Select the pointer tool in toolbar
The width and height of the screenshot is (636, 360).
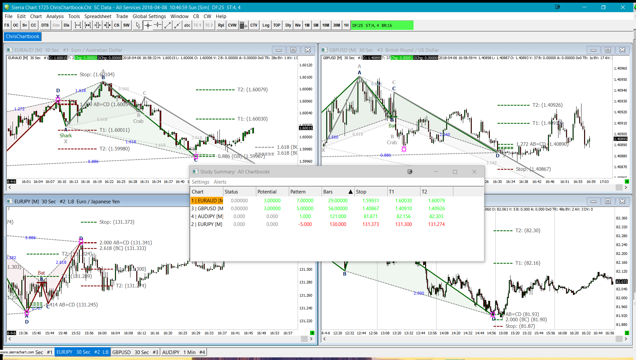coord(138,25)
